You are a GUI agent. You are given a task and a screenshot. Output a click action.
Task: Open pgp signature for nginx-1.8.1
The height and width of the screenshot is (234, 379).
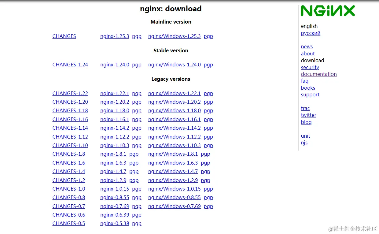pyautogui.click(x=134, y=154)
